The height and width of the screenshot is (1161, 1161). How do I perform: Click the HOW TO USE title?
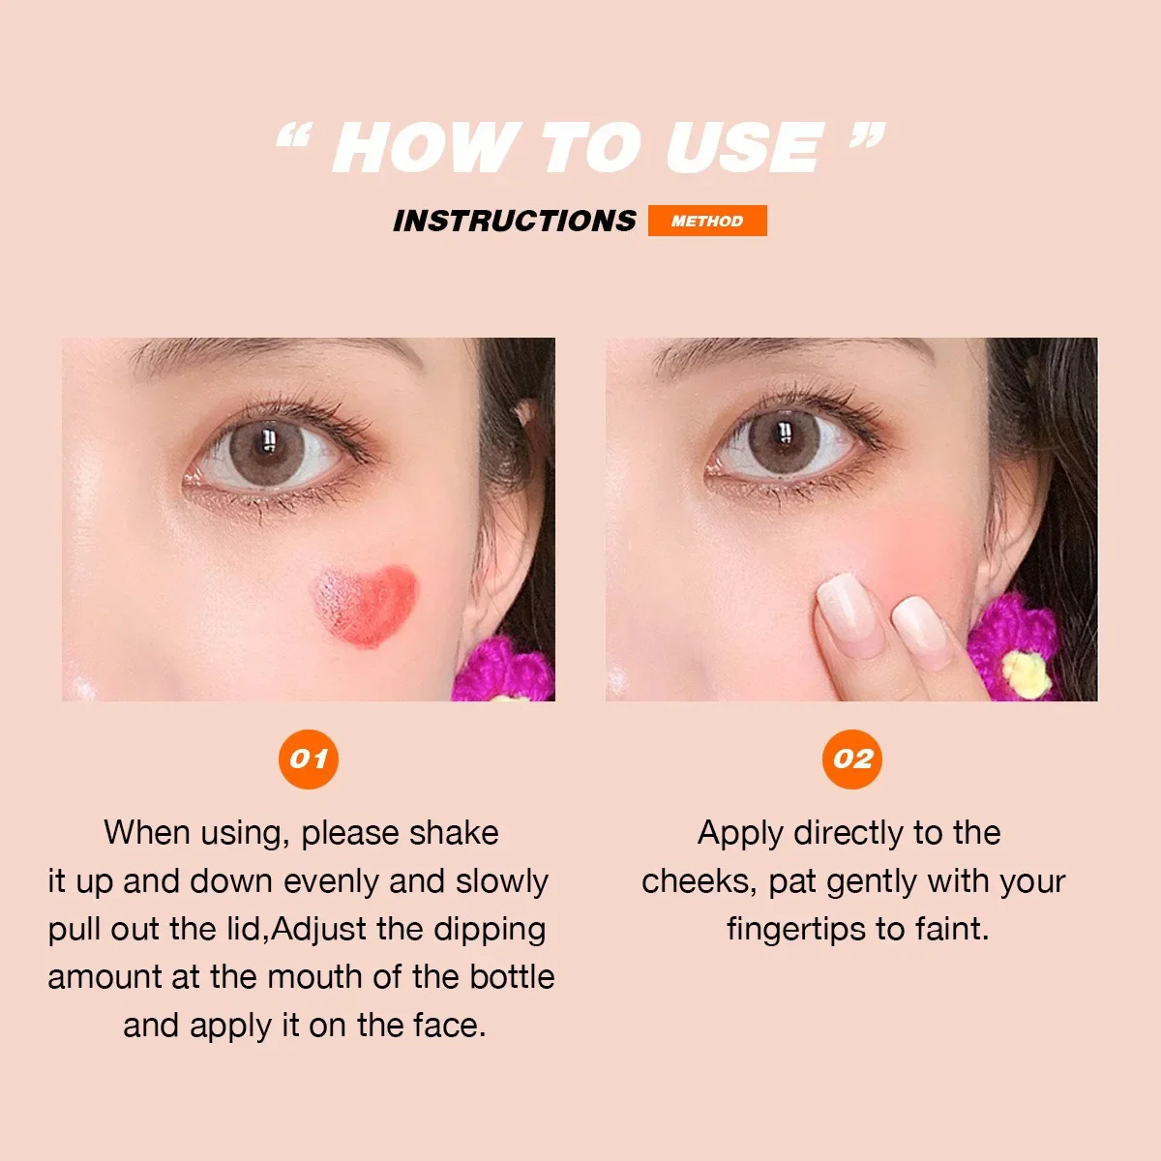(x=580, y=148)
